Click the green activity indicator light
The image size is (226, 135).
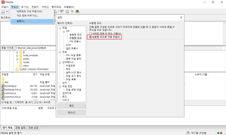tap(218, 133)
